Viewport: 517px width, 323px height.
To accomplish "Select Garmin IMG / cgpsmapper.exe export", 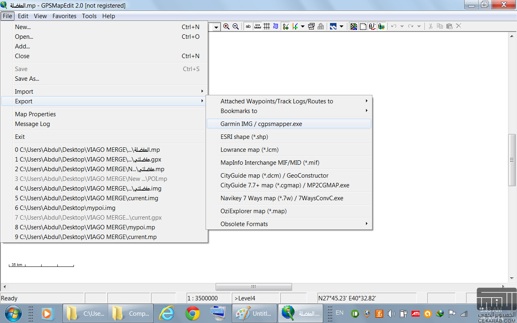I will [x=289, y=124].
